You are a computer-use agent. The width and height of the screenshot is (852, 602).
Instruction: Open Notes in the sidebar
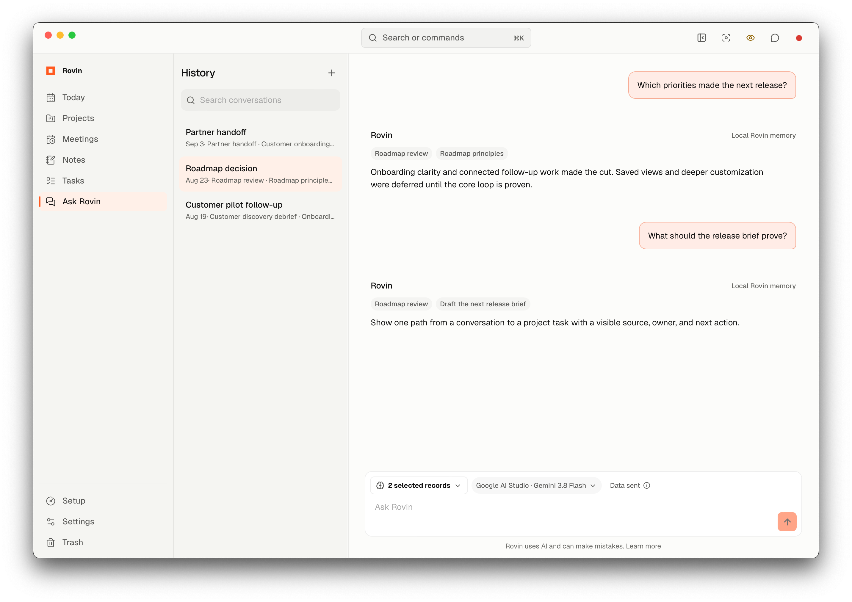point(103,160)
